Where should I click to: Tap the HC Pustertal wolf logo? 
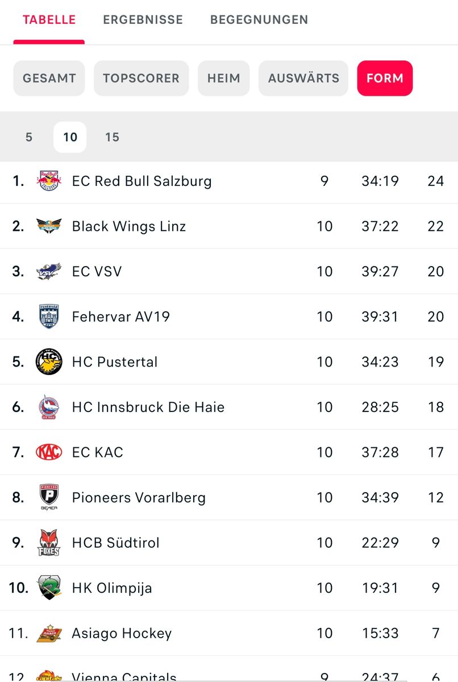point(49,362)
